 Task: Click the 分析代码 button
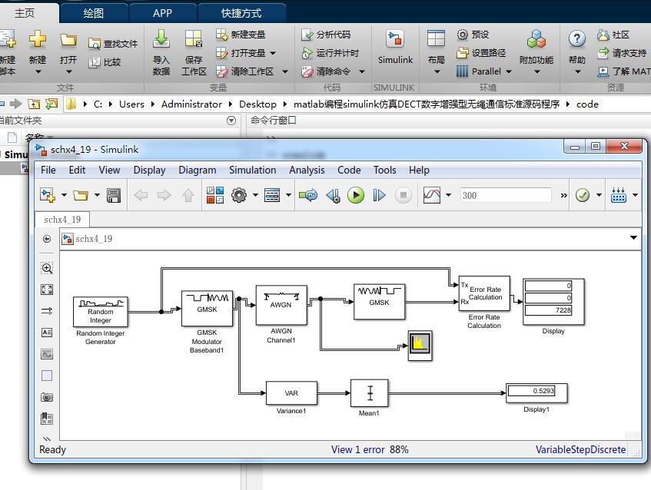click(326, 35)
